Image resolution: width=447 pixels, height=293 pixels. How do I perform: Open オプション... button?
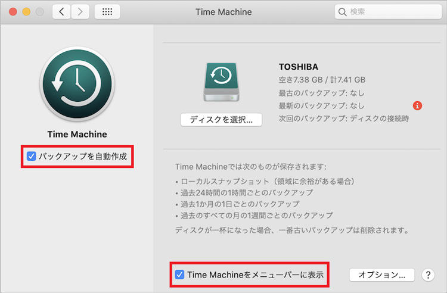[x=381, y=275]
